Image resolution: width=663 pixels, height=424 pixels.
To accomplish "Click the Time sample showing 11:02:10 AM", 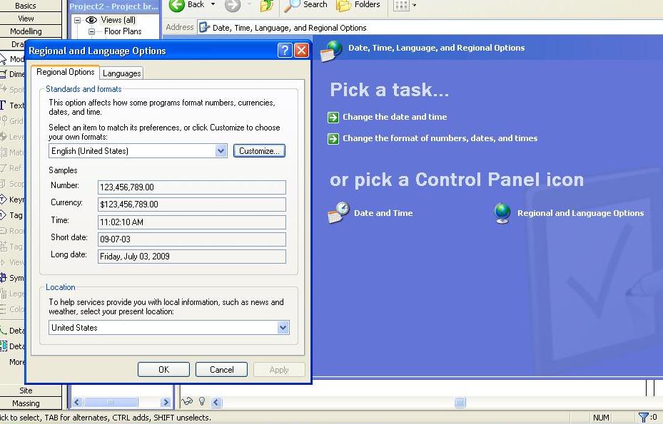I will click(191, 222).
